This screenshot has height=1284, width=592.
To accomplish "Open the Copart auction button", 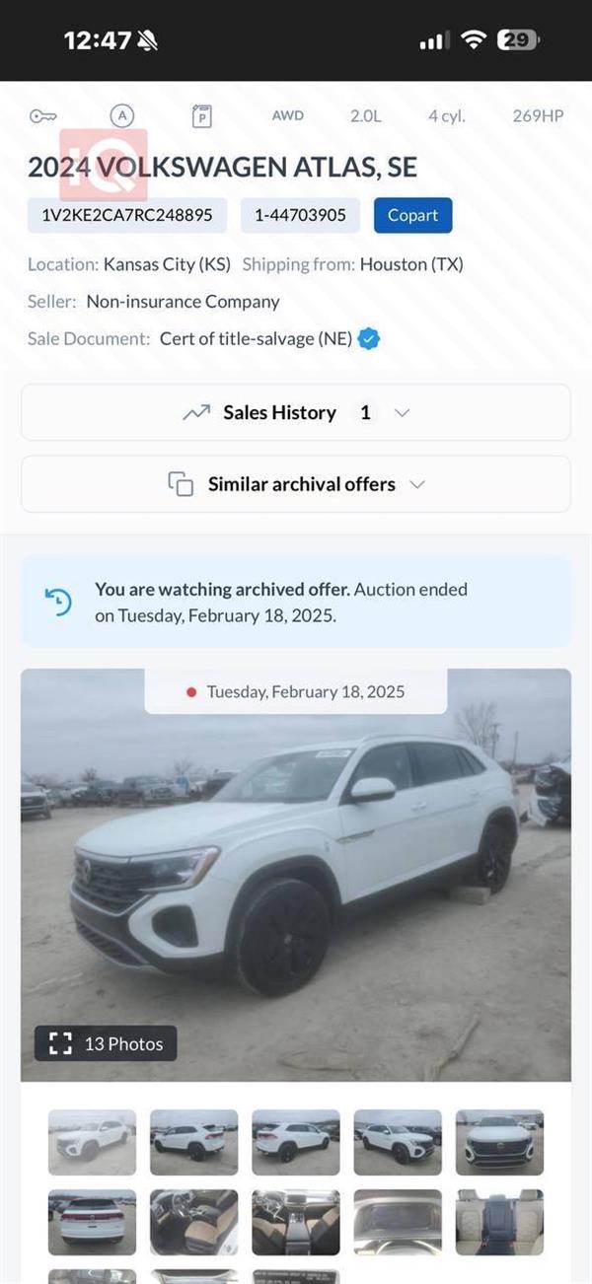I will [412, 215].
